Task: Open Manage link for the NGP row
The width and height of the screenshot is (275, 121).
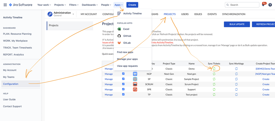Action: point(109,74)
